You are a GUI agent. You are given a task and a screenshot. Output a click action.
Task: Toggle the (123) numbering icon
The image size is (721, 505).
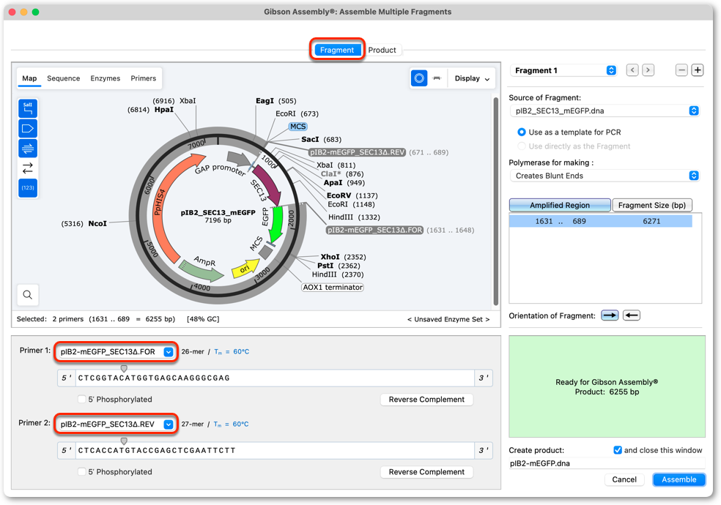coord(28,188)
